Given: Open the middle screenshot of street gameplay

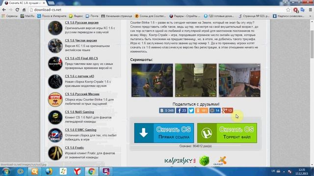Looking at the screenshot, I should 196,80.
